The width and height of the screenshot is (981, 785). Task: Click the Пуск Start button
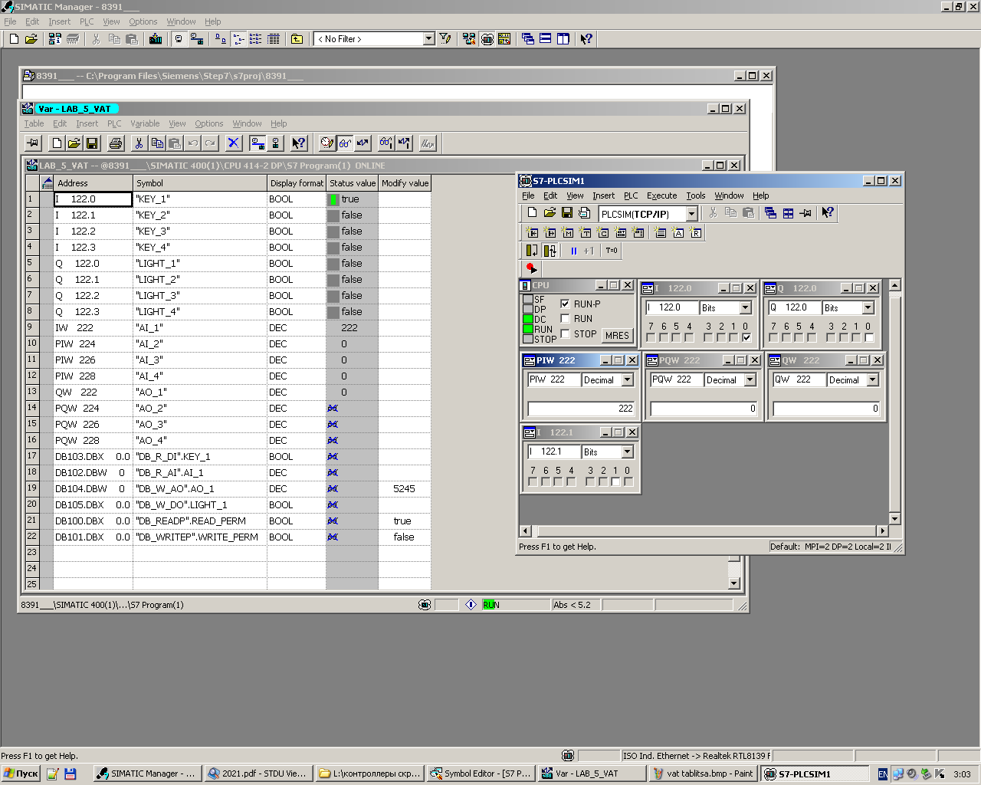click(21, 774)
